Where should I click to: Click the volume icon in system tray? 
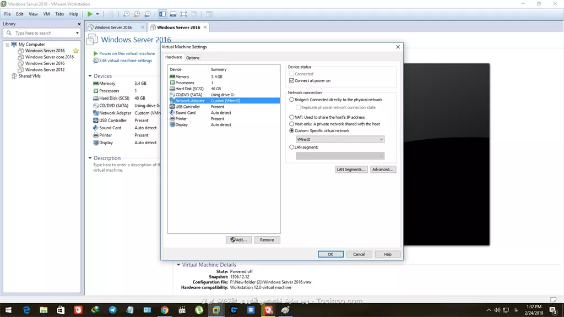point(497,310)
